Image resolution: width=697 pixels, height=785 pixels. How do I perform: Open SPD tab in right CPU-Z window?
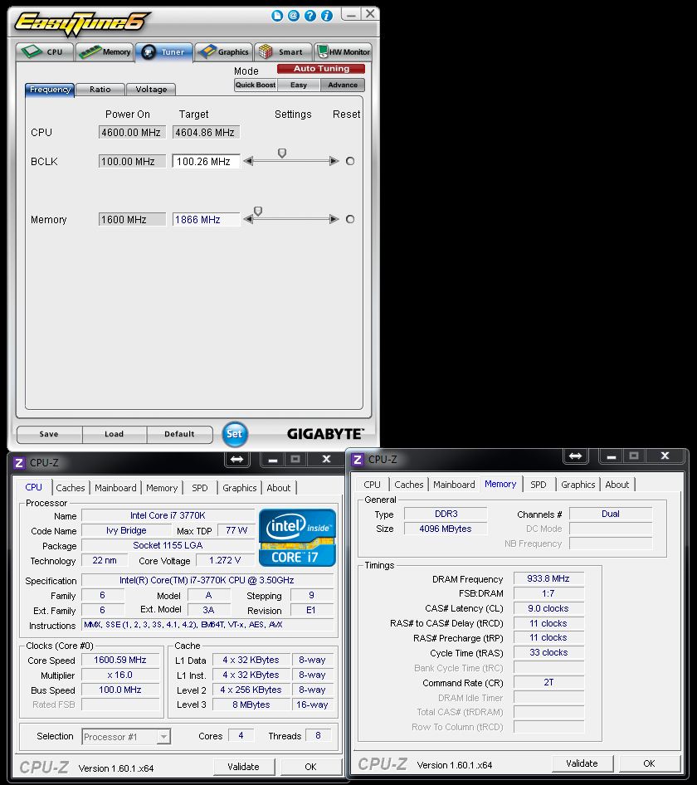539,485
